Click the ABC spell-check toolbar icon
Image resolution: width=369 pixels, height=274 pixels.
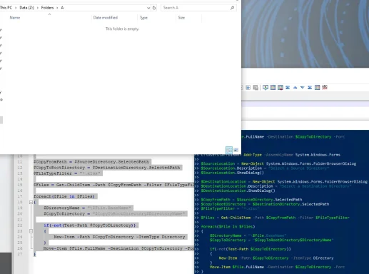[325, 87]
